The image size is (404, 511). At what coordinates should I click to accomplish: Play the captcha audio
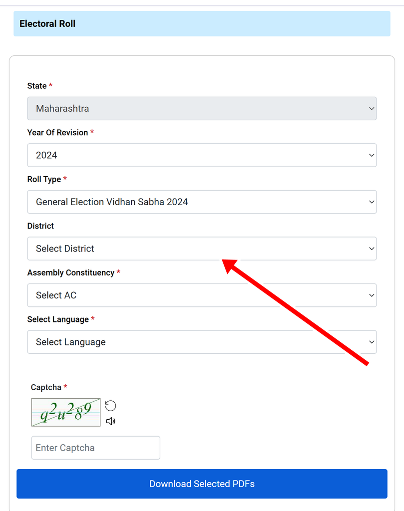110,421
